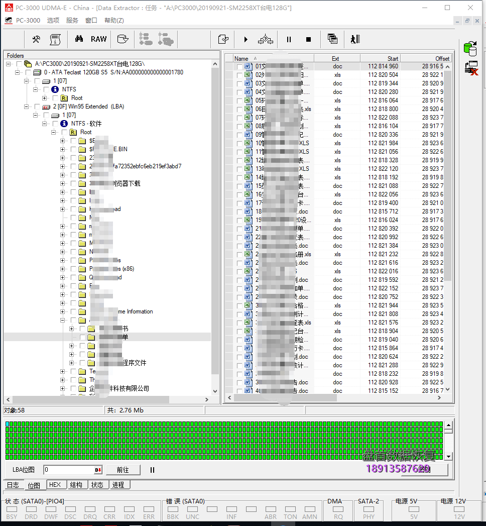Check the NTFS - 软件 partition checkbox
486x526 pixels.
coord(55,124)
